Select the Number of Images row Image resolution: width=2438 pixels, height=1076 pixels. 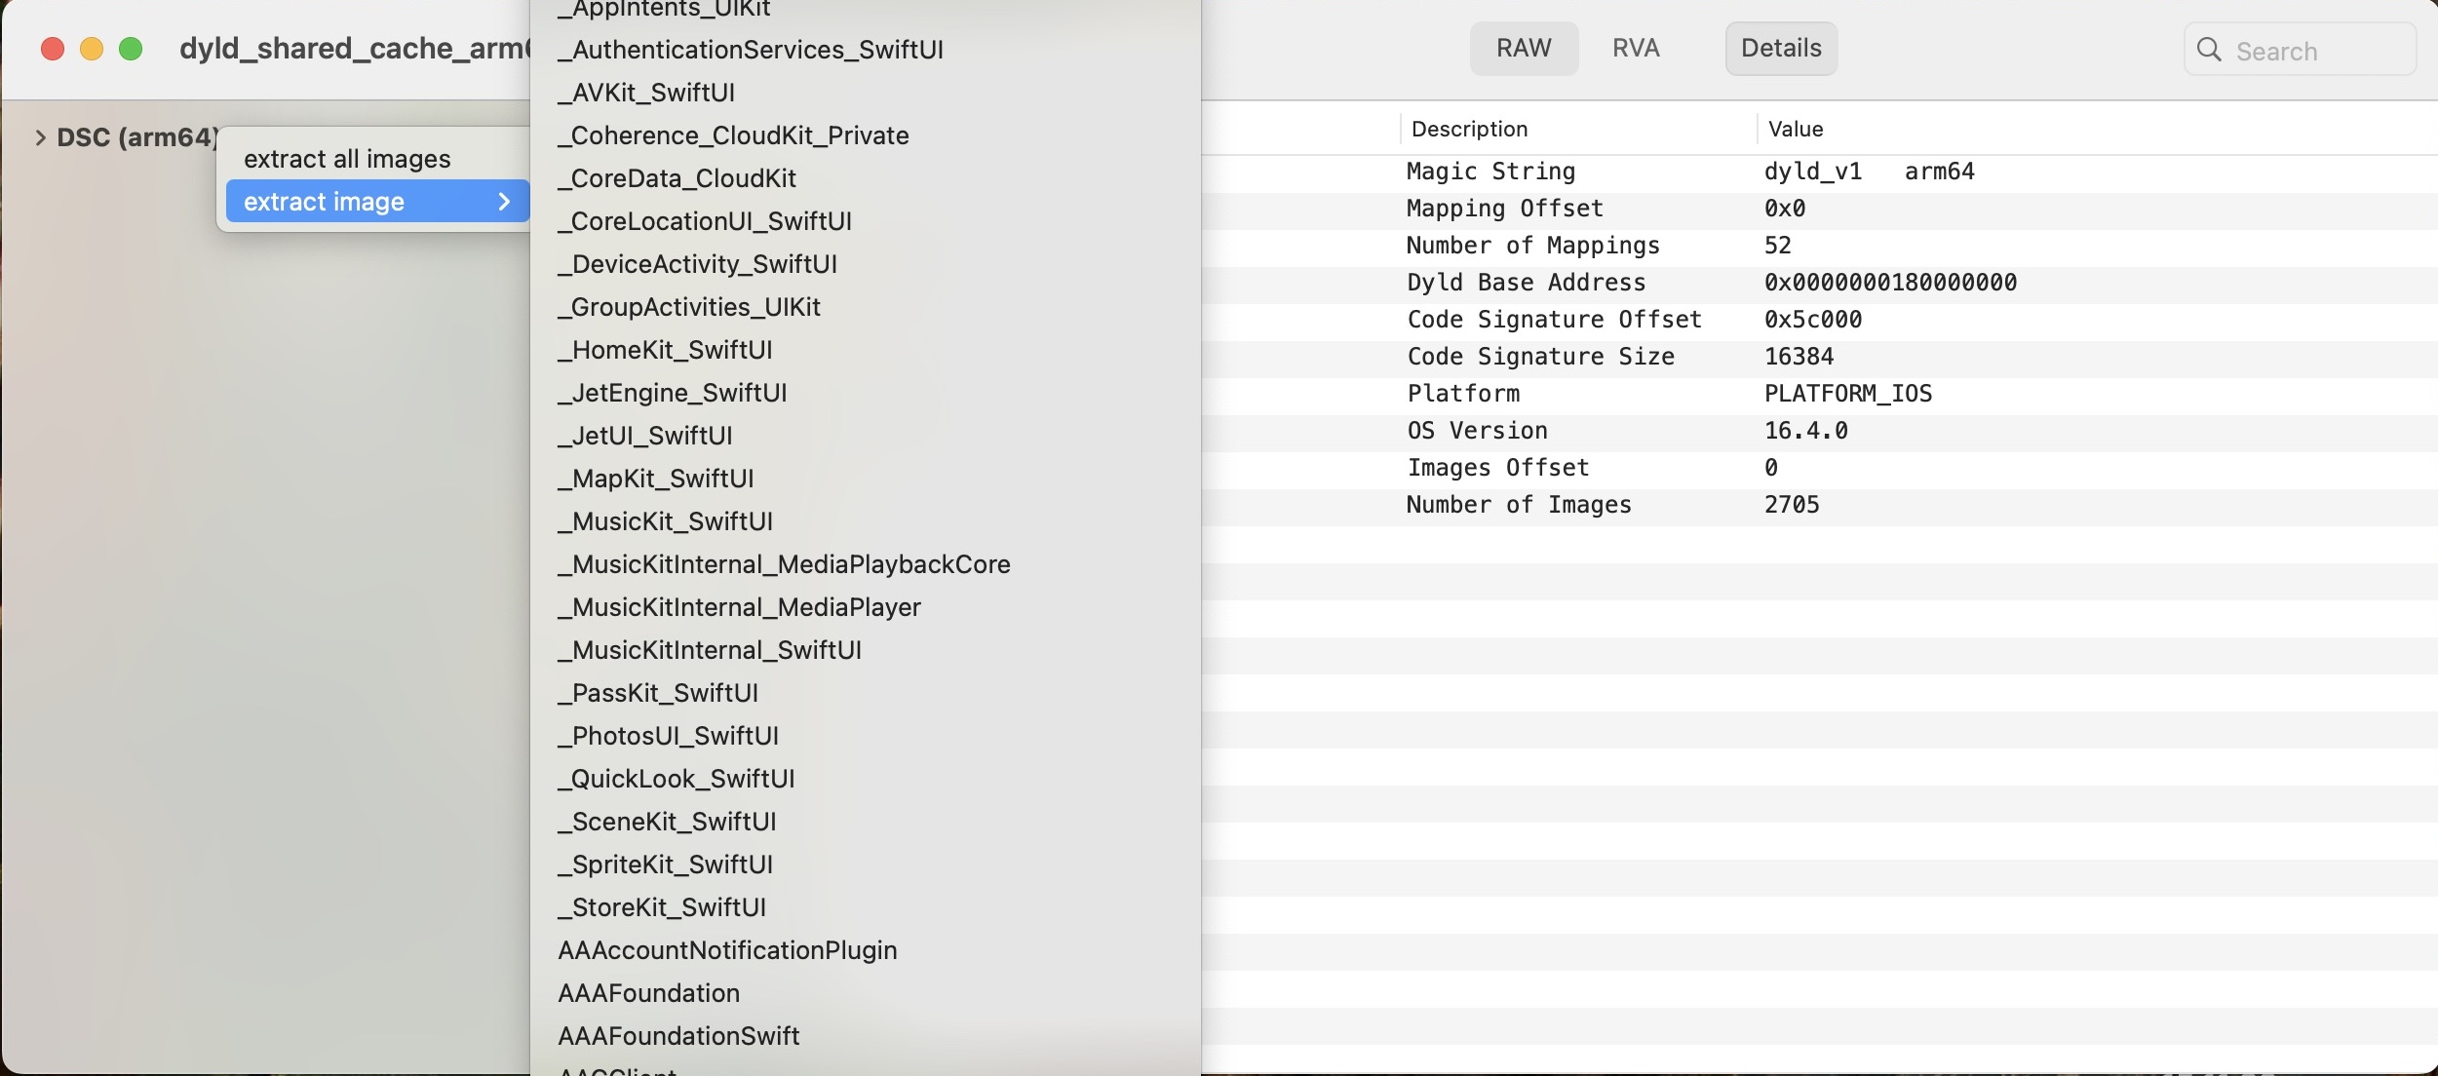[x=1518, y=505]
